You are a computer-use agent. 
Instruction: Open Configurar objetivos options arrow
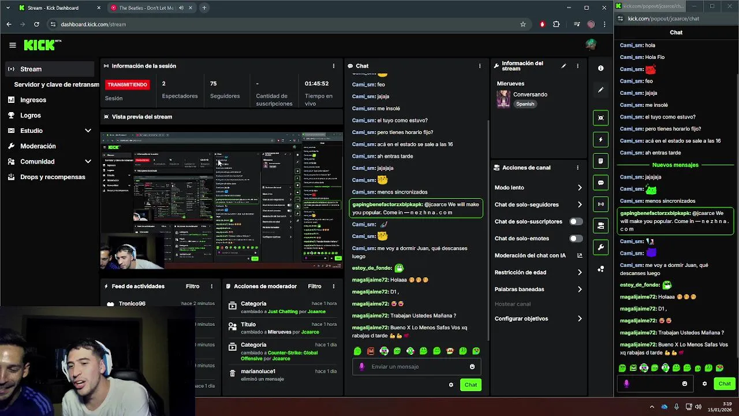[580, 318]
